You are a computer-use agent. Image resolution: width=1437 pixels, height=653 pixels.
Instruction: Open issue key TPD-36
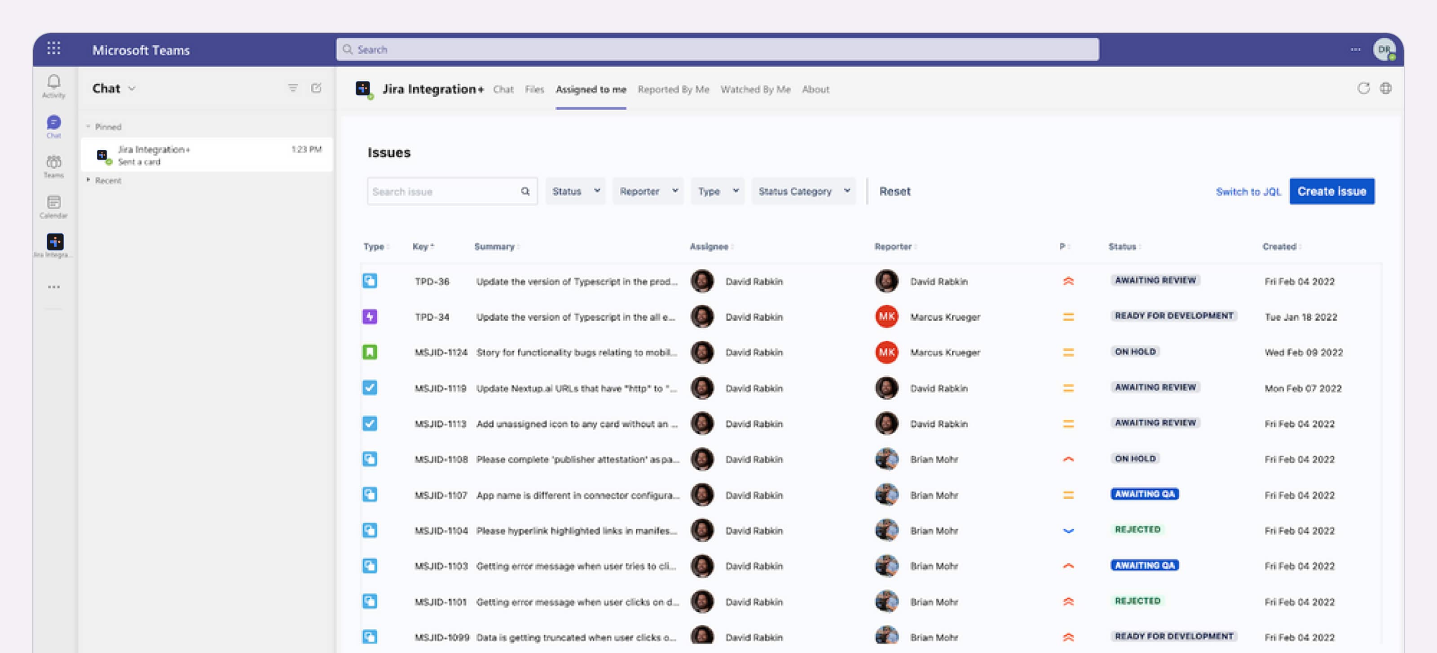pyautogui.click(x=432, y=281)
